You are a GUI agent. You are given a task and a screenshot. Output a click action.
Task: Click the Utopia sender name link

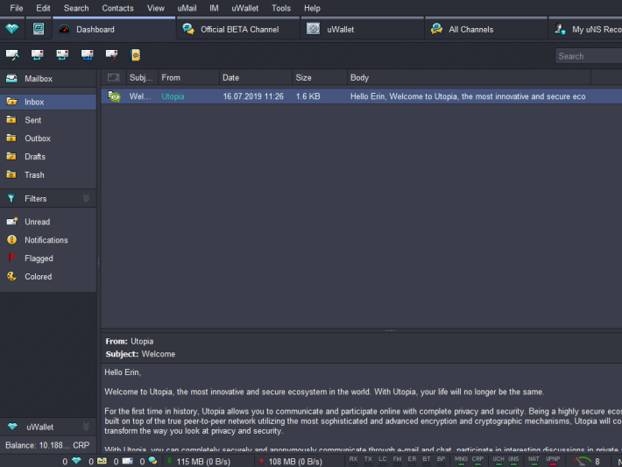pos(173,96)
